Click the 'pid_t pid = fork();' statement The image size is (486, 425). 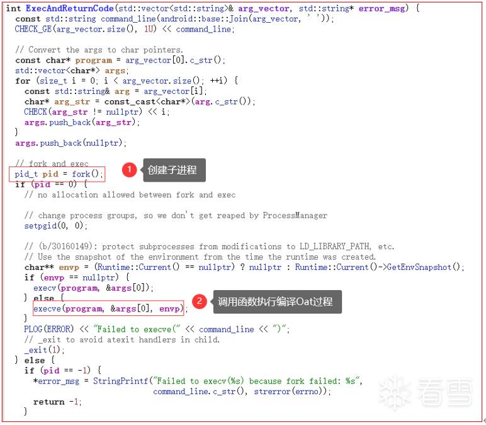[59, 174]
